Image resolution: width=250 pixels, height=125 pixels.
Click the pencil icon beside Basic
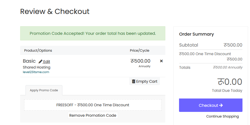click(41, 62)
